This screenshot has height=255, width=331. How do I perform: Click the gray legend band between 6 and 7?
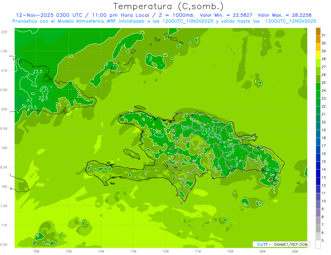point(318,229)
